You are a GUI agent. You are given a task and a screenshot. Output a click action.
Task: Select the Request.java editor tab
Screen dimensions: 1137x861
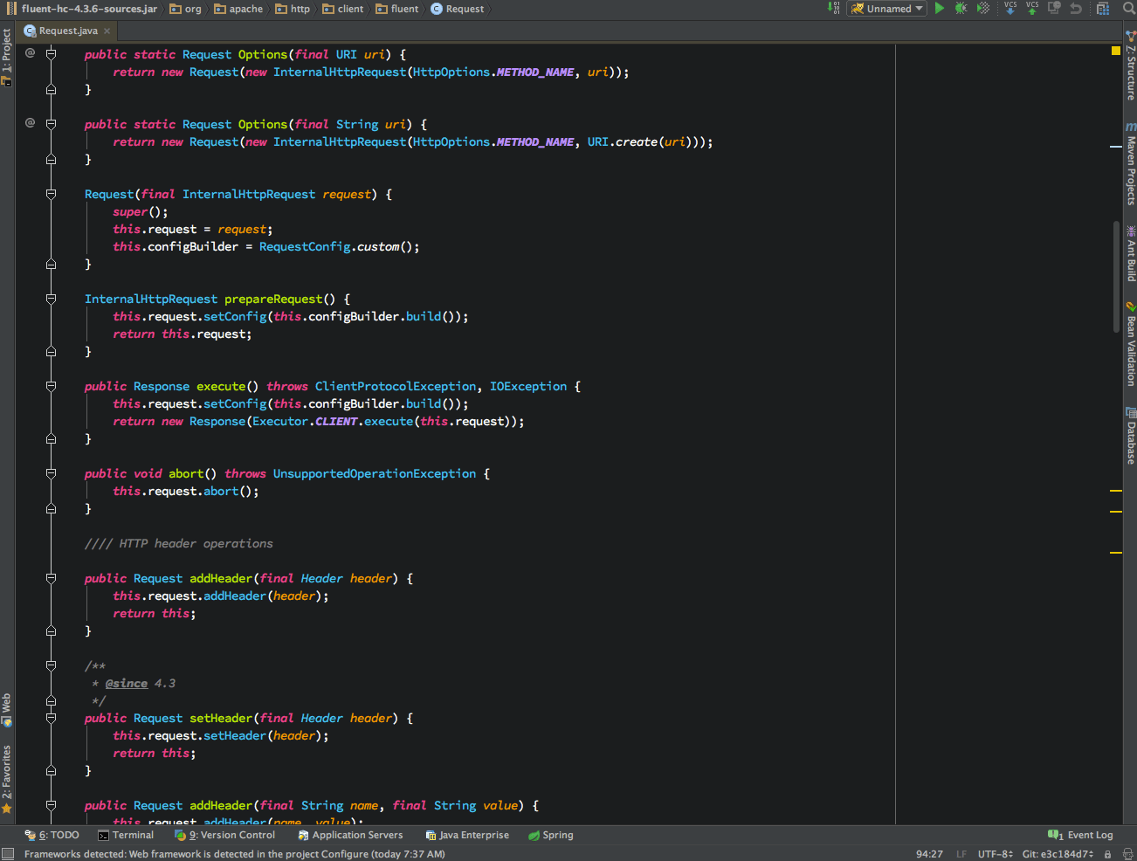point(65,29)
